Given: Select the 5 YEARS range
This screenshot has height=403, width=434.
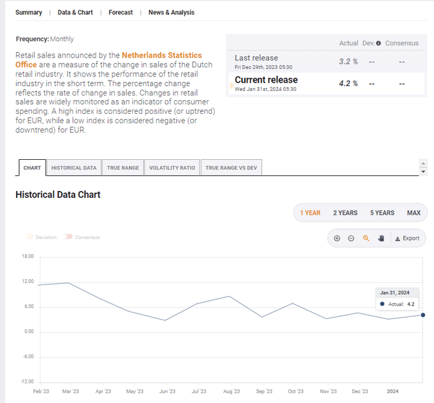Looking at the screenshot, I should pyautogui.click(x=382, y=213).
